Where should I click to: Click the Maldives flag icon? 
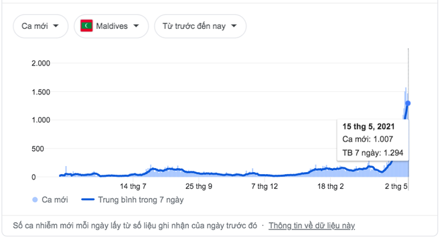[86, 26]
